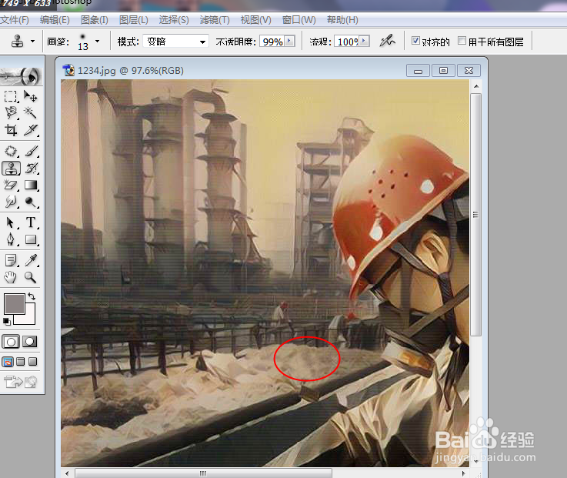The width and height of the screenshot is (567, 478).
Task: Switch to full screen mode
Action: [x=33, y=362]
